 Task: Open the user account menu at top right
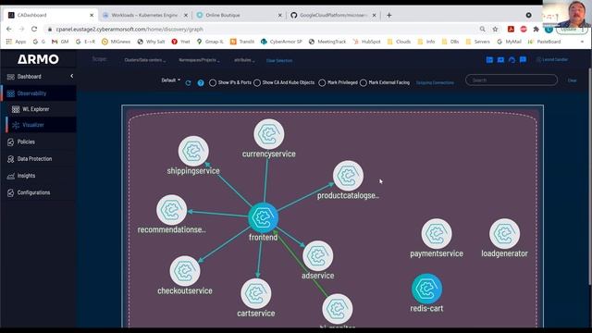552,59
